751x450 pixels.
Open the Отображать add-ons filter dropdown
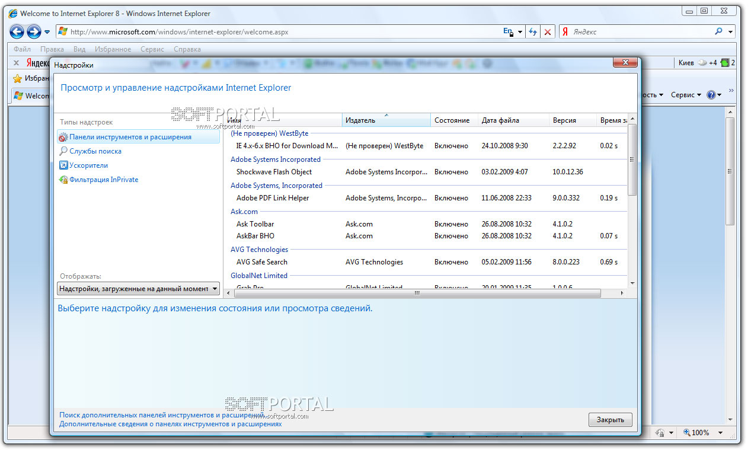pyautogui.click(x=139, y=289)
